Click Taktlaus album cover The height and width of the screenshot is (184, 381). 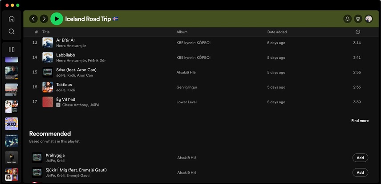click(x=48, y=87)
